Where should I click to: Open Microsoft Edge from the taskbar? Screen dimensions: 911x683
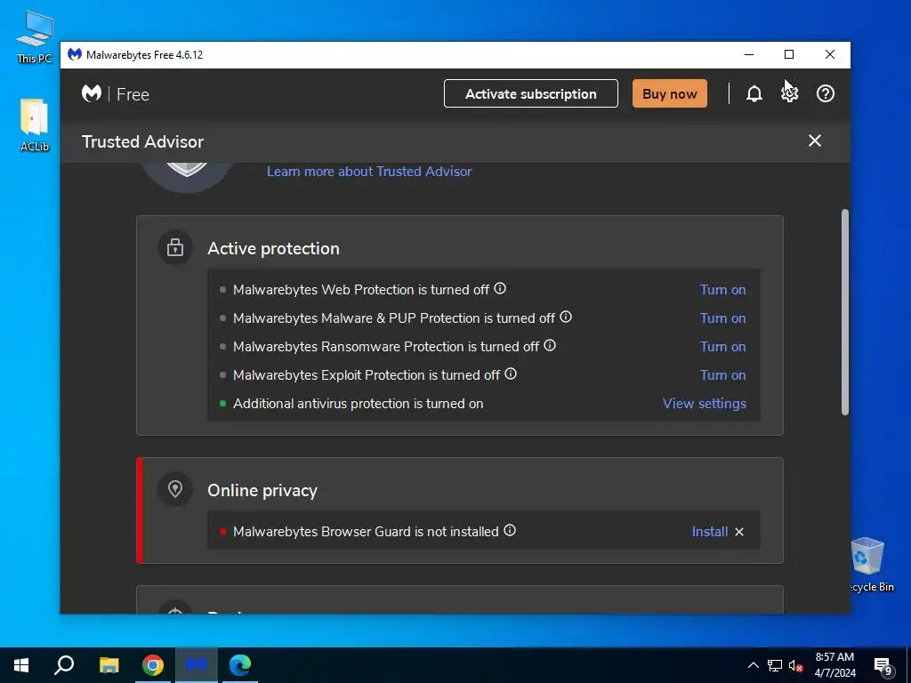click(x=240, y=665)
